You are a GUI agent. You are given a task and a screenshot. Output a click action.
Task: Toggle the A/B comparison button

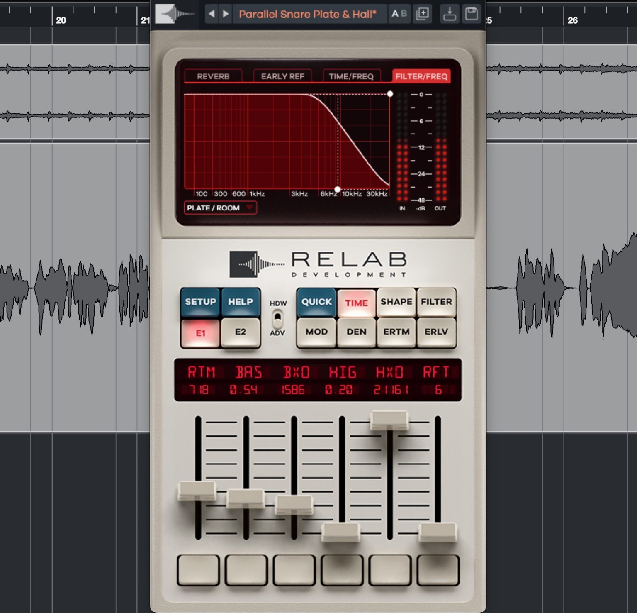click(399, 14)
